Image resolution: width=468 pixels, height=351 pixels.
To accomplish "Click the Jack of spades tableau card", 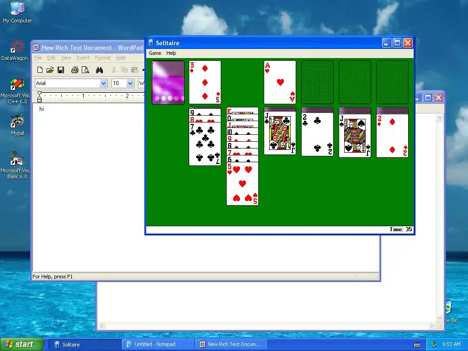I will click(355, 135).
